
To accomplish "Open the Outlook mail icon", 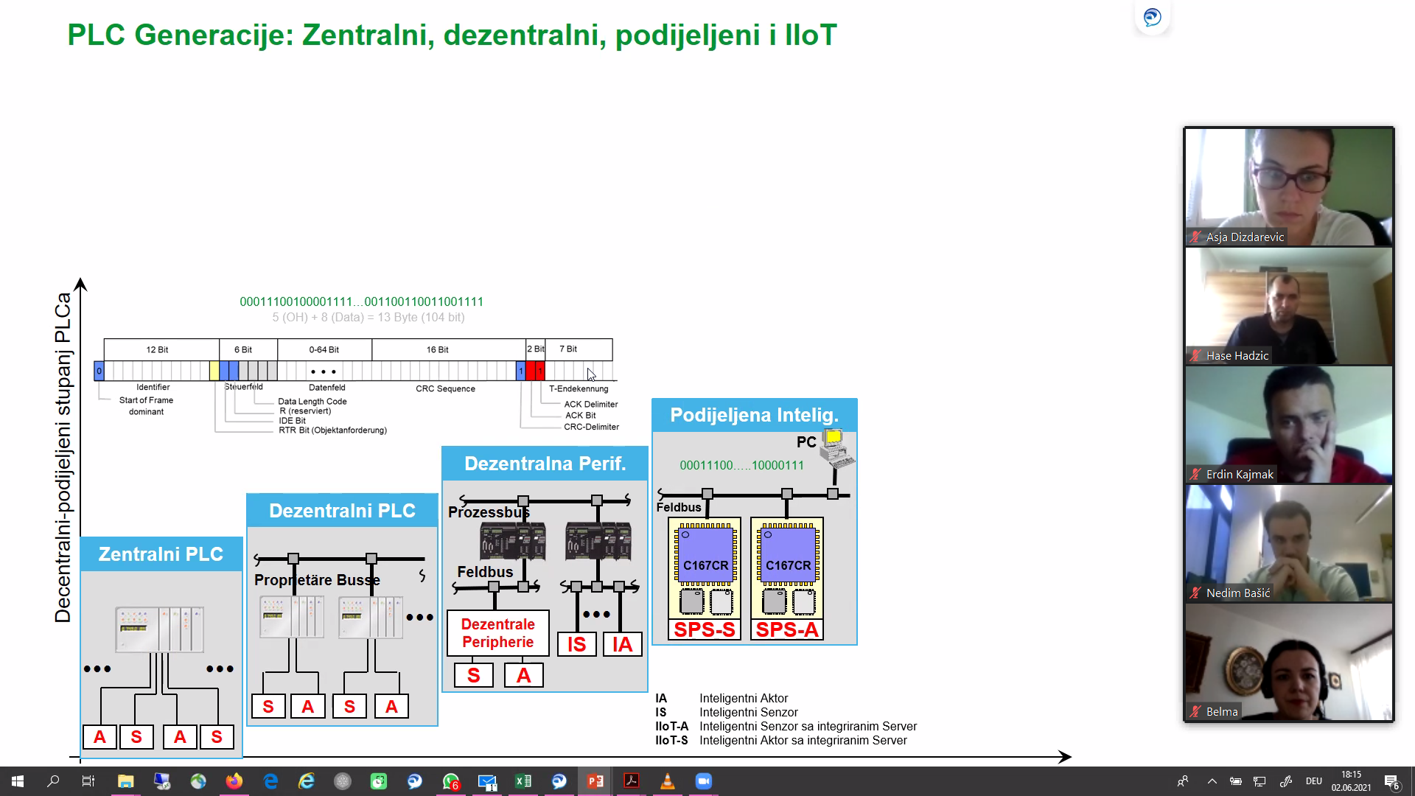I will click(487, 781).
